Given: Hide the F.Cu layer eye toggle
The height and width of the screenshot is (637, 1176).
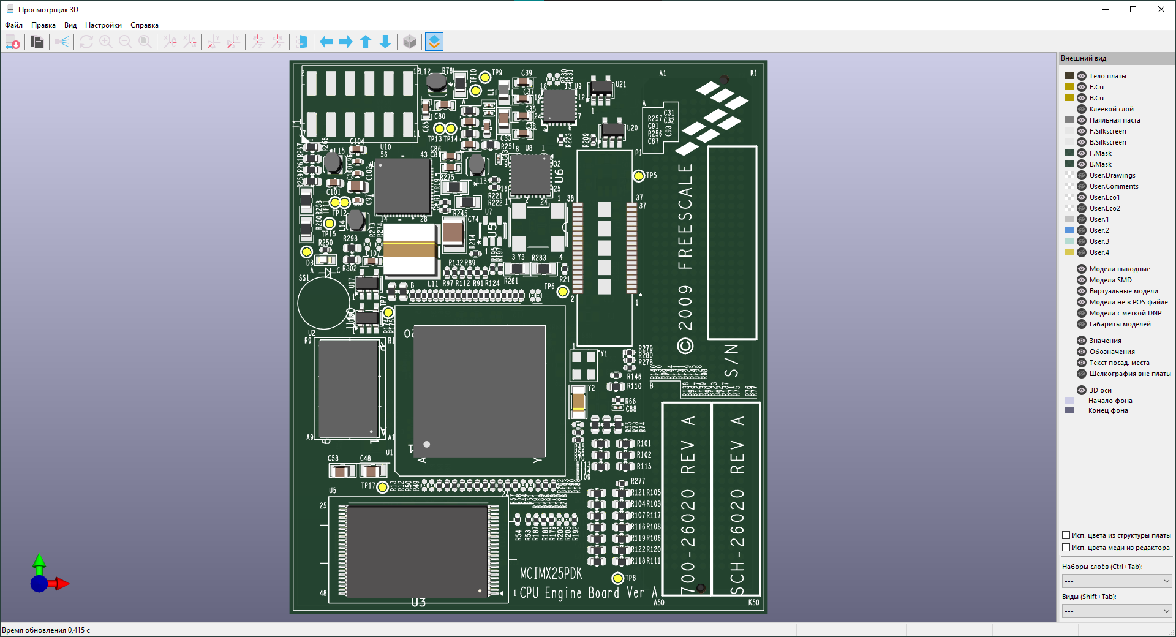Looking at the screenshot, I should (x=1082, y=87).
